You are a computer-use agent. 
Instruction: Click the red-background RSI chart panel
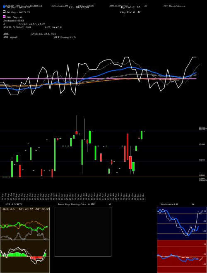(182, 256)
